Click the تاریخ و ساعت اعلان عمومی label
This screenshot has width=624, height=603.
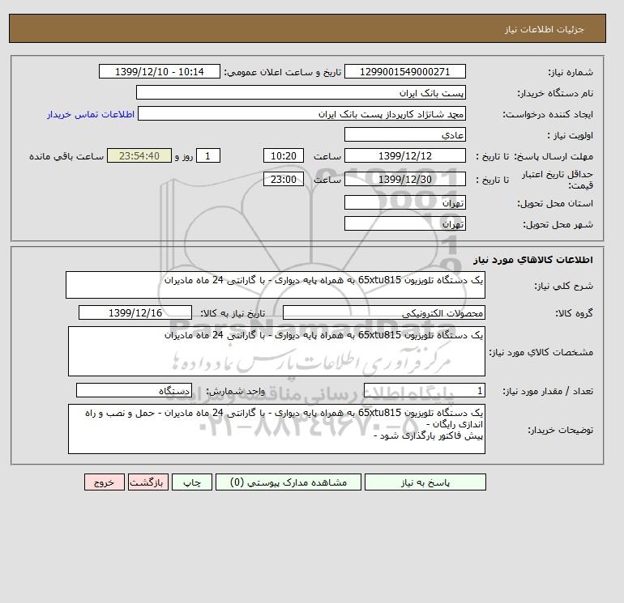[283, 72]
